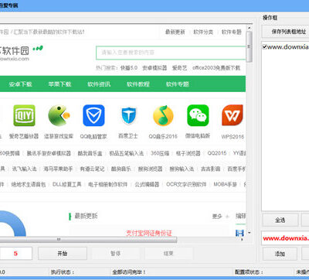This screenshot has width=309, height=280.
Task: Open the Baidu Guard shield icon
Action: click(x=128, y=115)
